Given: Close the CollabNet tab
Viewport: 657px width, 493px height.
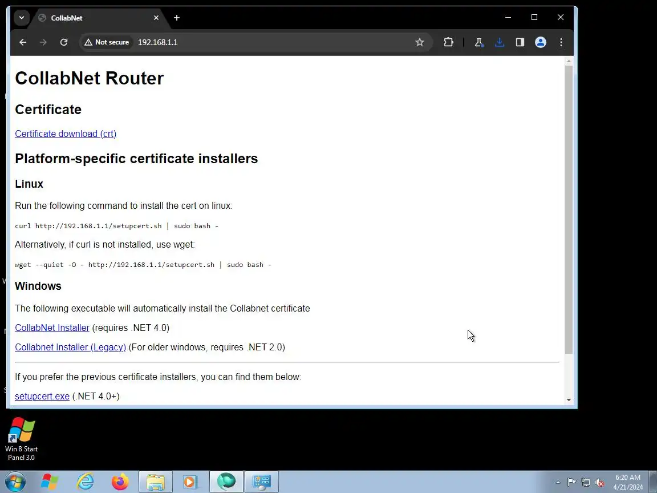Looking at the screenshot, I should pyautogui.click(x=156, y=18).
